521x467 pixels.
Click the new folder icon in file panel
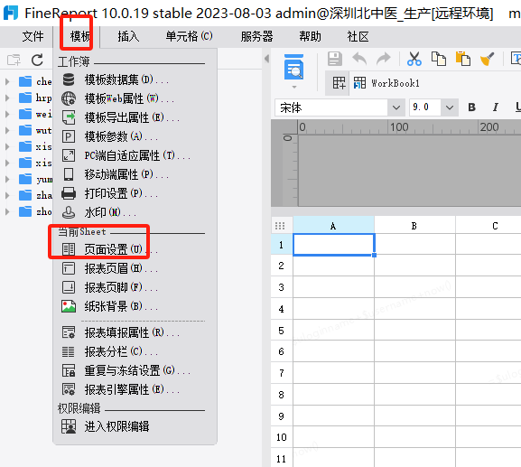pyautogui.click(x=14, y=61)
